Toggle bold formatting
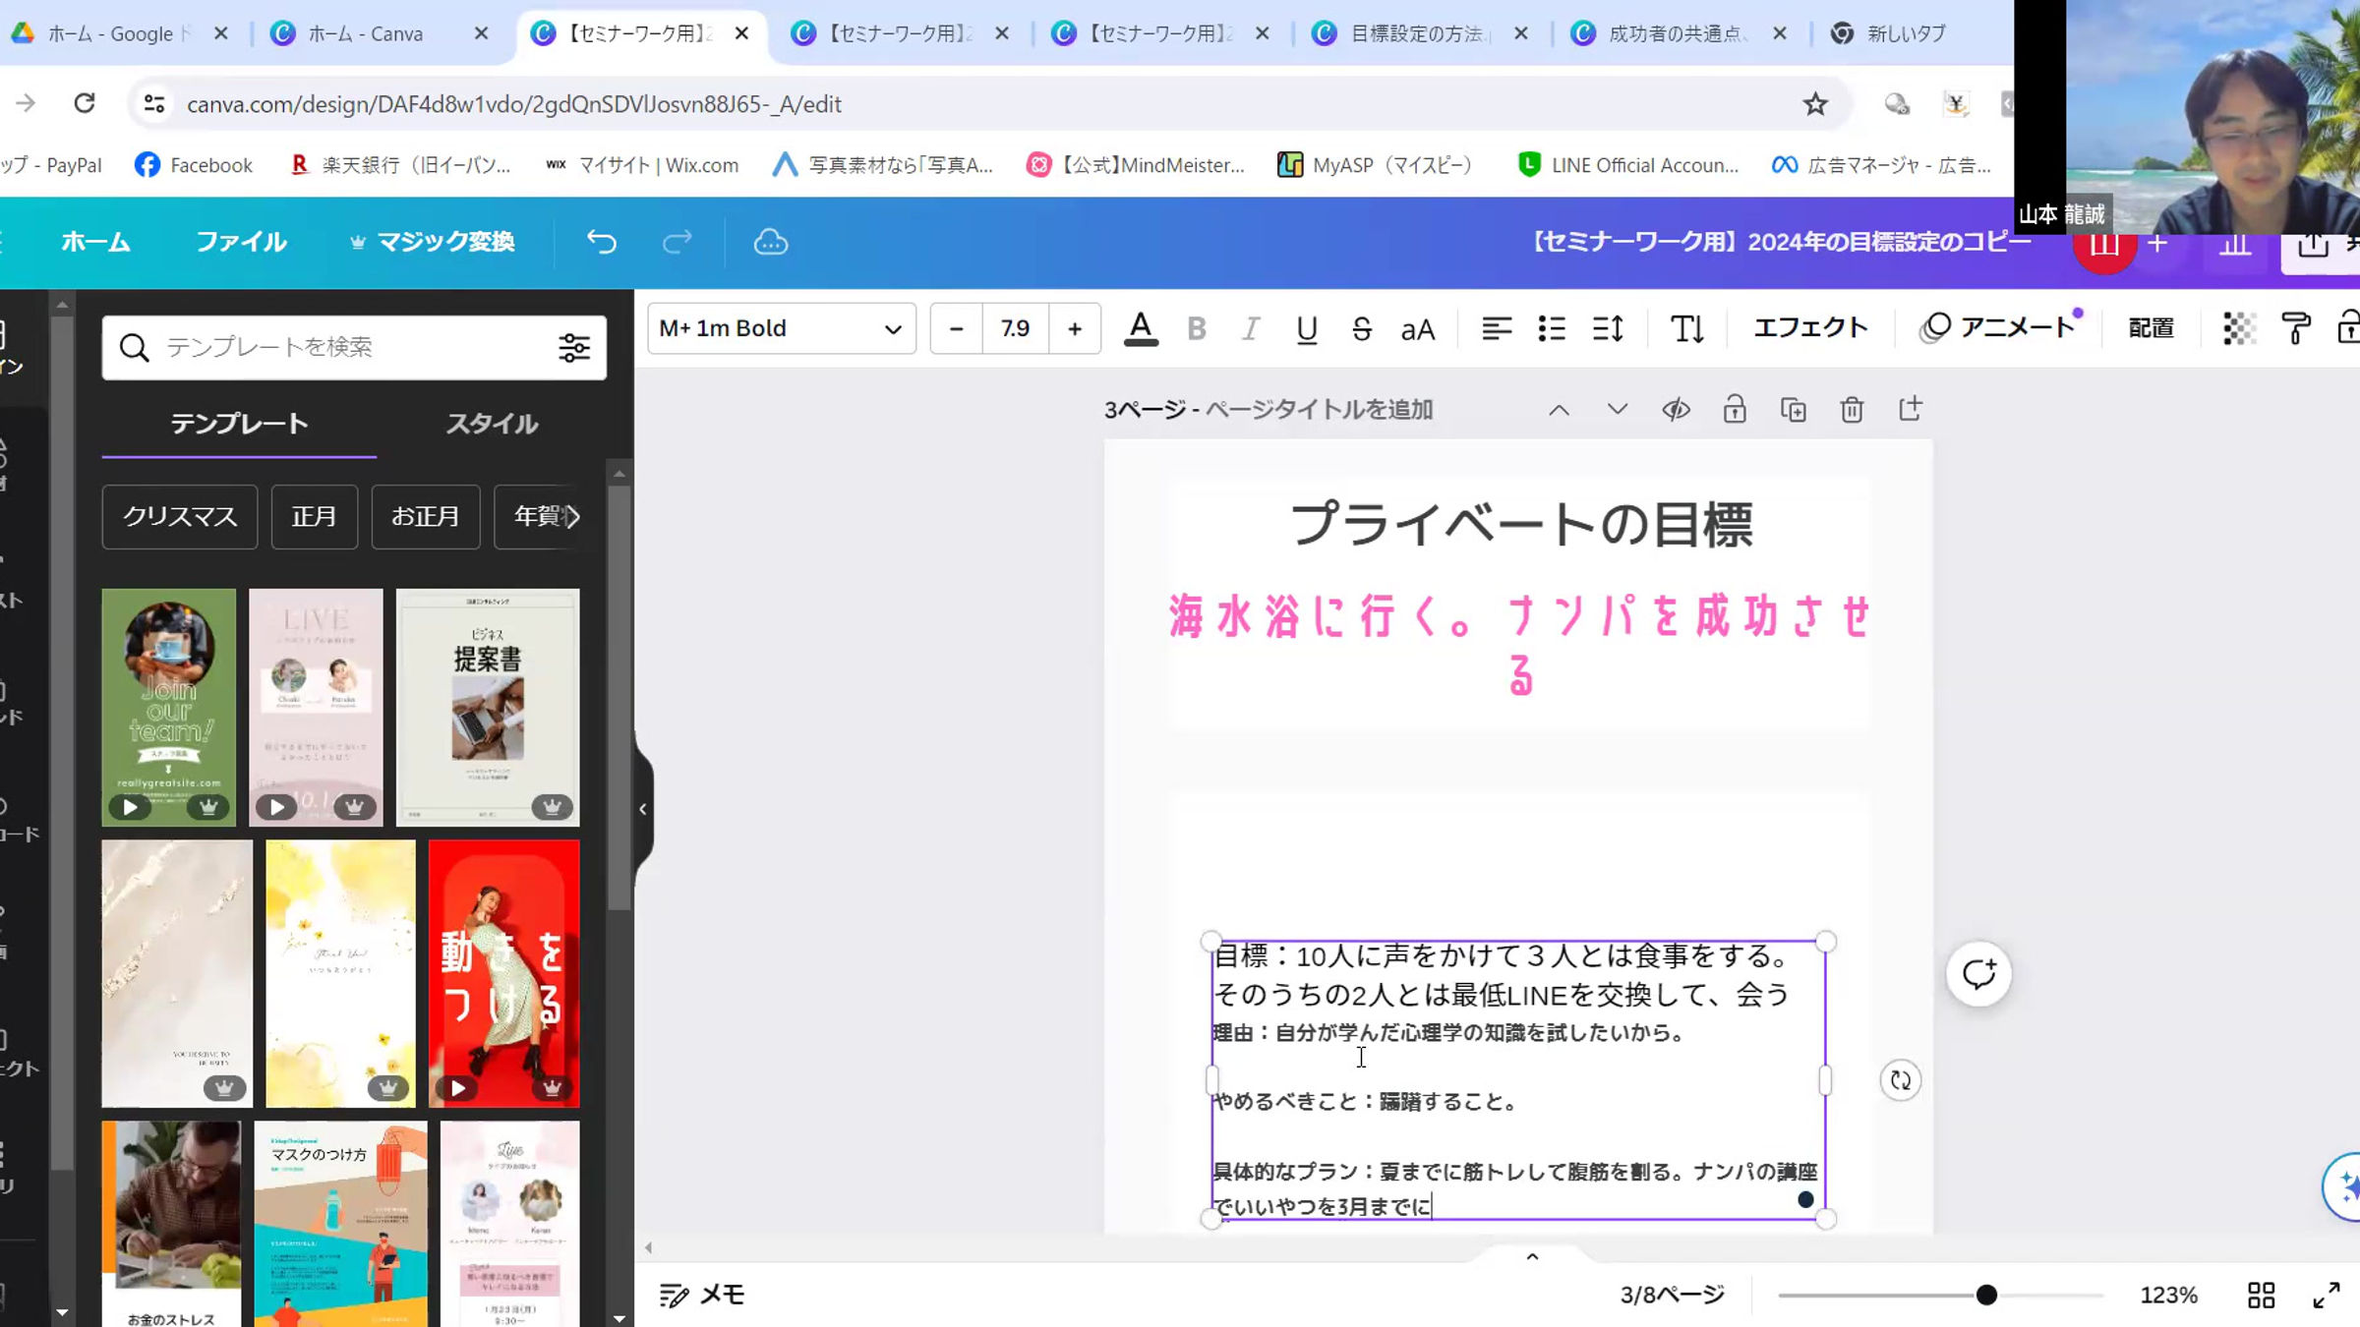 coord(1197,328)
